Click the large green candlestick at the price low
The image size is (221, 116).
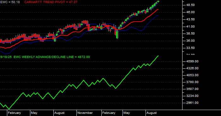click(117, 34)
